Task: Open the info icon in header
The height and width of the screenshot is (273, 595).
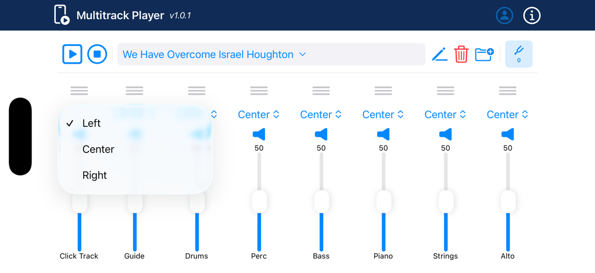Action: pos(532,16)
